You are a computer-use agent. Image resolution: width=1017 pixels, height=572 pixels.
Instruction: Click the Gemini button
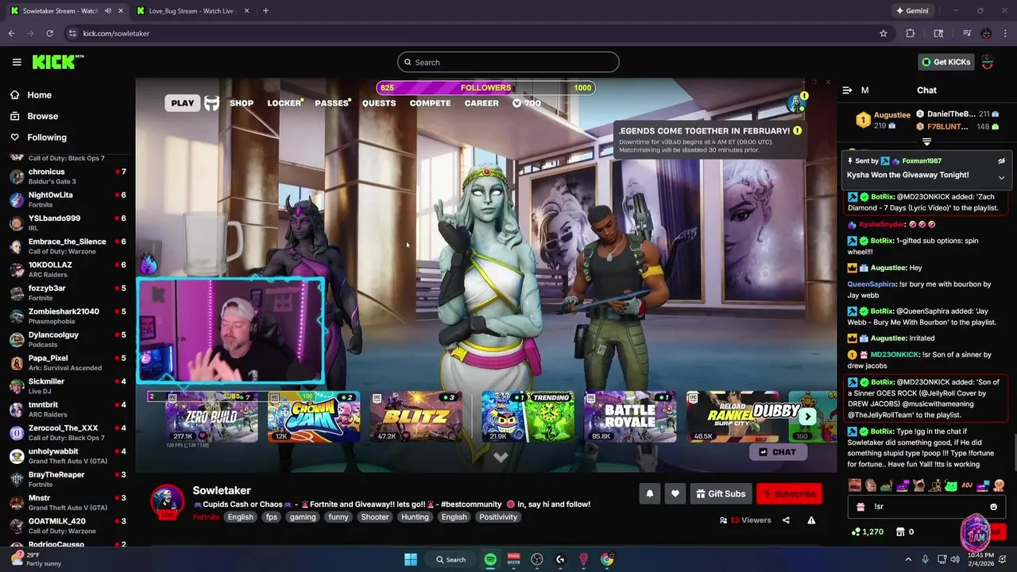coord(912,11)
